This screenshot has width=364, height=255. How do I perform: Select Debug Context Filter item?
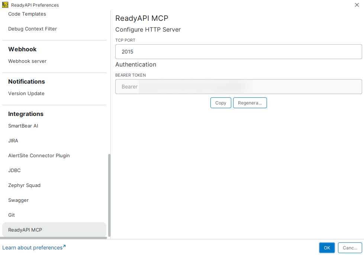pos(32,29)
